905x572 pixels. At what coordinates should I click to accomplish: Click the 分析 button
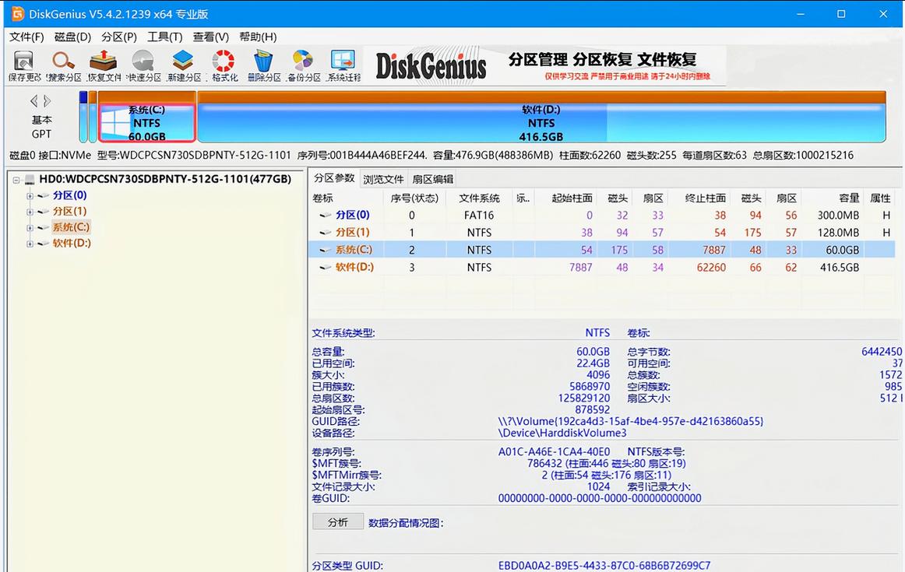coord(338,522)
